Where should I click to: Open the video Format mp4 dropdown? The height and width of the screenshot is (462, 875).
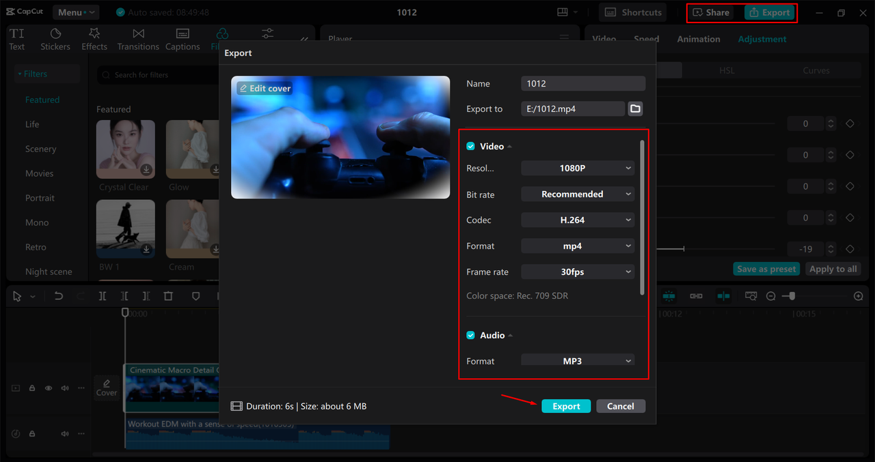(x=578, y=246)
